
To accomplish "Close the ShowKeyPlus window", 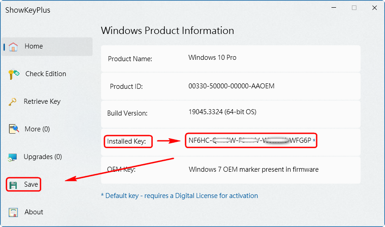I will click(x=375, y=8).
